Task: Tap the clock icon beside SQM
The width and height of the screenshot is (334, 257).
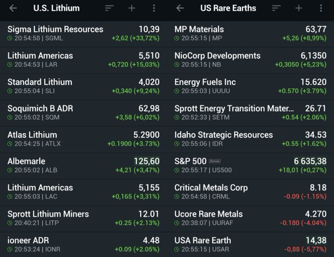Action: click(x=10, y=117)
